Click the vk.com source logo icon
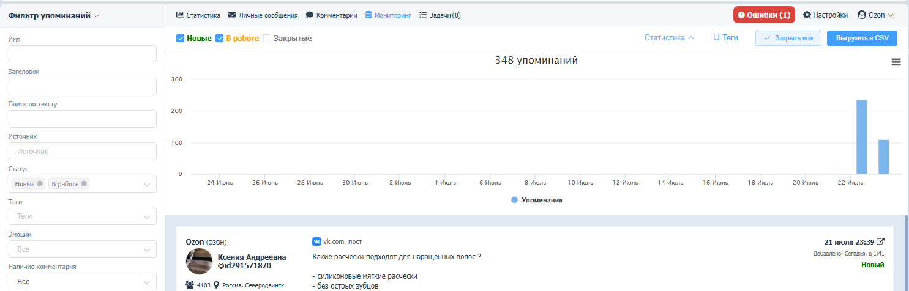 tap(317, 241)
